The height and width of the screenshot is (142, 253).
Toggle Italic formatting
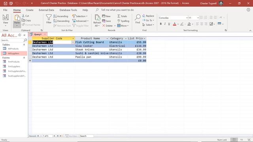(x=165, y=24)
